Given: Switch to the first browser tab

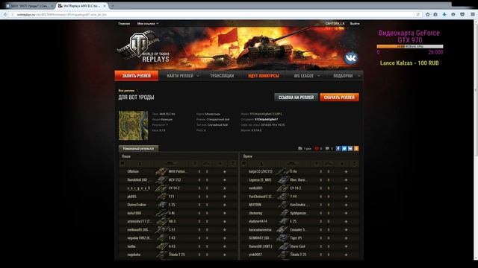Looking at the screenshot, I should (x=29, y=6).
